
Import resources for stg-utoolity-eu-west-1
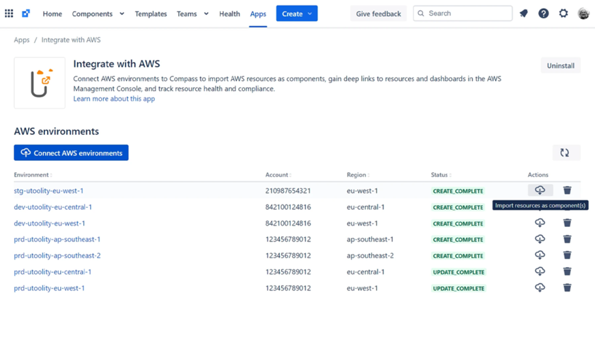tap(540, 191)
